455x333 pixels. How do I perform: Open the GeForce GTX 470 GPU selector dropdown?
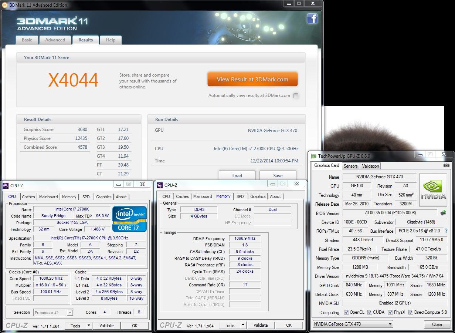[353, 324]
